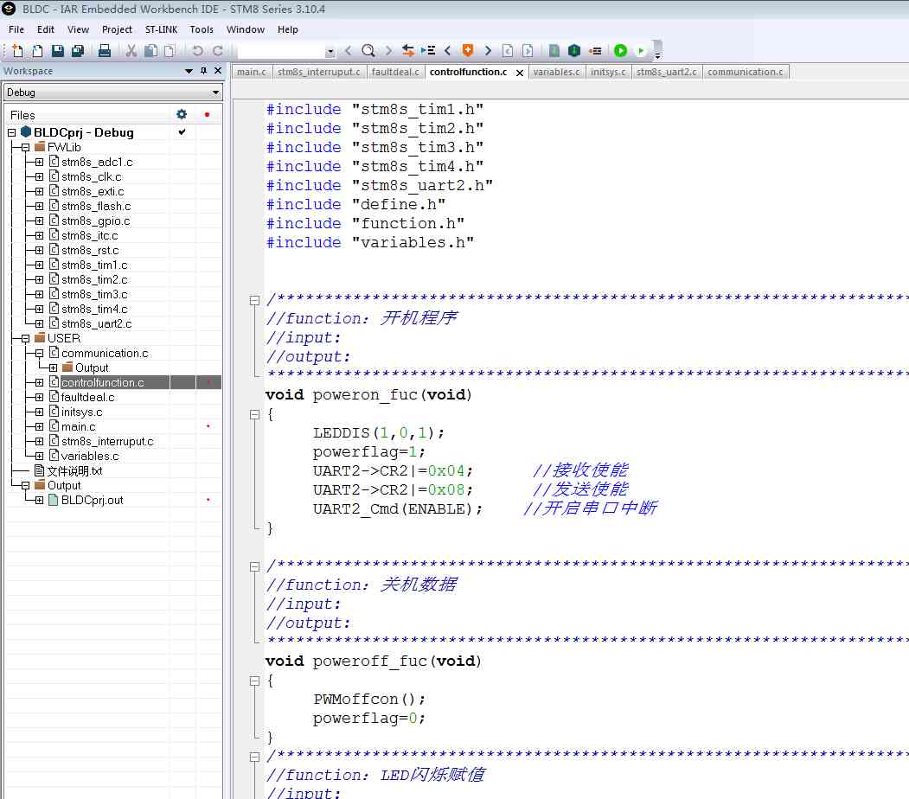Screen dimensions: 909x799
Task: Click the Find magnifier icon
Action: click(368, 51)
